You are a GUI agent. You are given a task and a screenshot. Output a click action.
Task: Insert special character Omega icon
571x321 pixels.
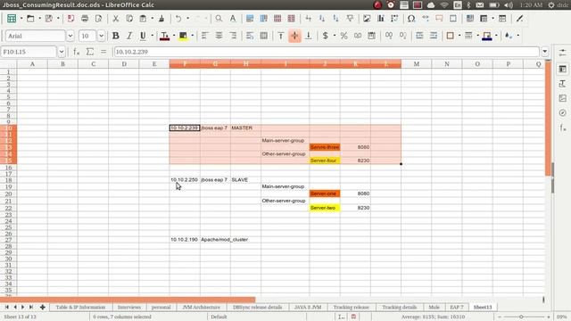[411, 18]
